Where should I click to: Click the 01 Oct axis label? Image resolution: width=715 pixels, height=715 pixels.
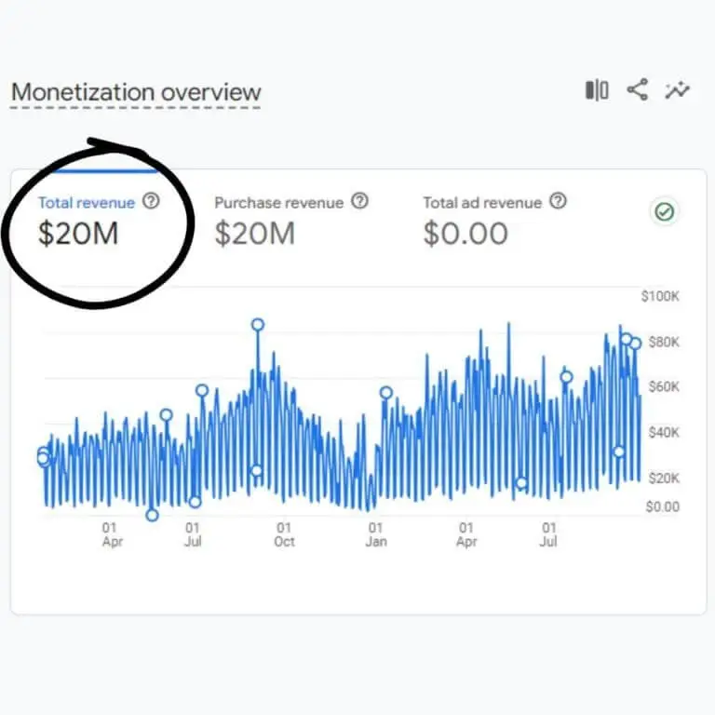(x=284, y=534)
